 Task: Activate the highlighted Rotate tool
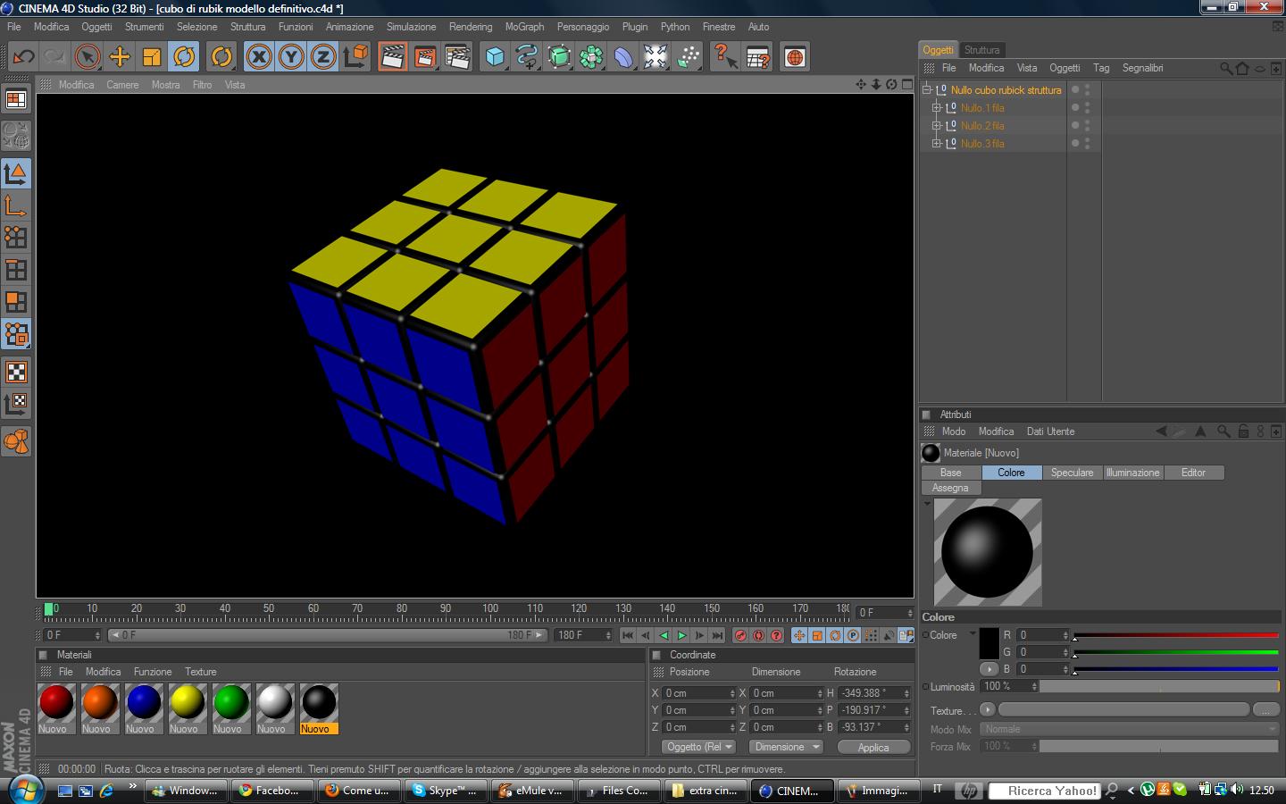click(x=184, y=57)
